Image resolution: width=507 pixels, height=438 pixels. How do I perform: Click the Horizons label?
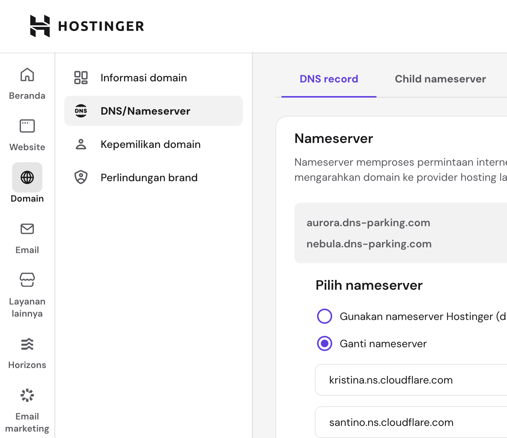tap(27, 365)
